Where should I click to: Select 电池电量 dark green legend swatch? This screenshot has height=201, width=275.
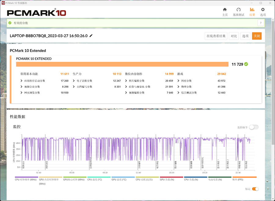220,177
